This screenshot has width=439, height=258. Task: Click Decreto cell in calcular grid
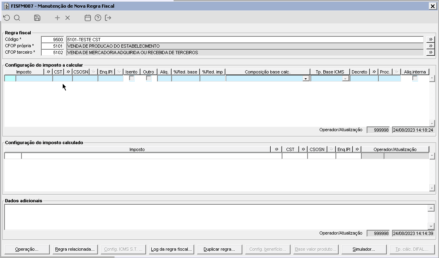[364, 78]
